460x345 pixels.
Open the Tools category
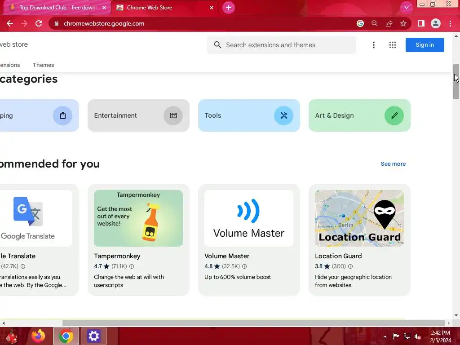point(249,115)
